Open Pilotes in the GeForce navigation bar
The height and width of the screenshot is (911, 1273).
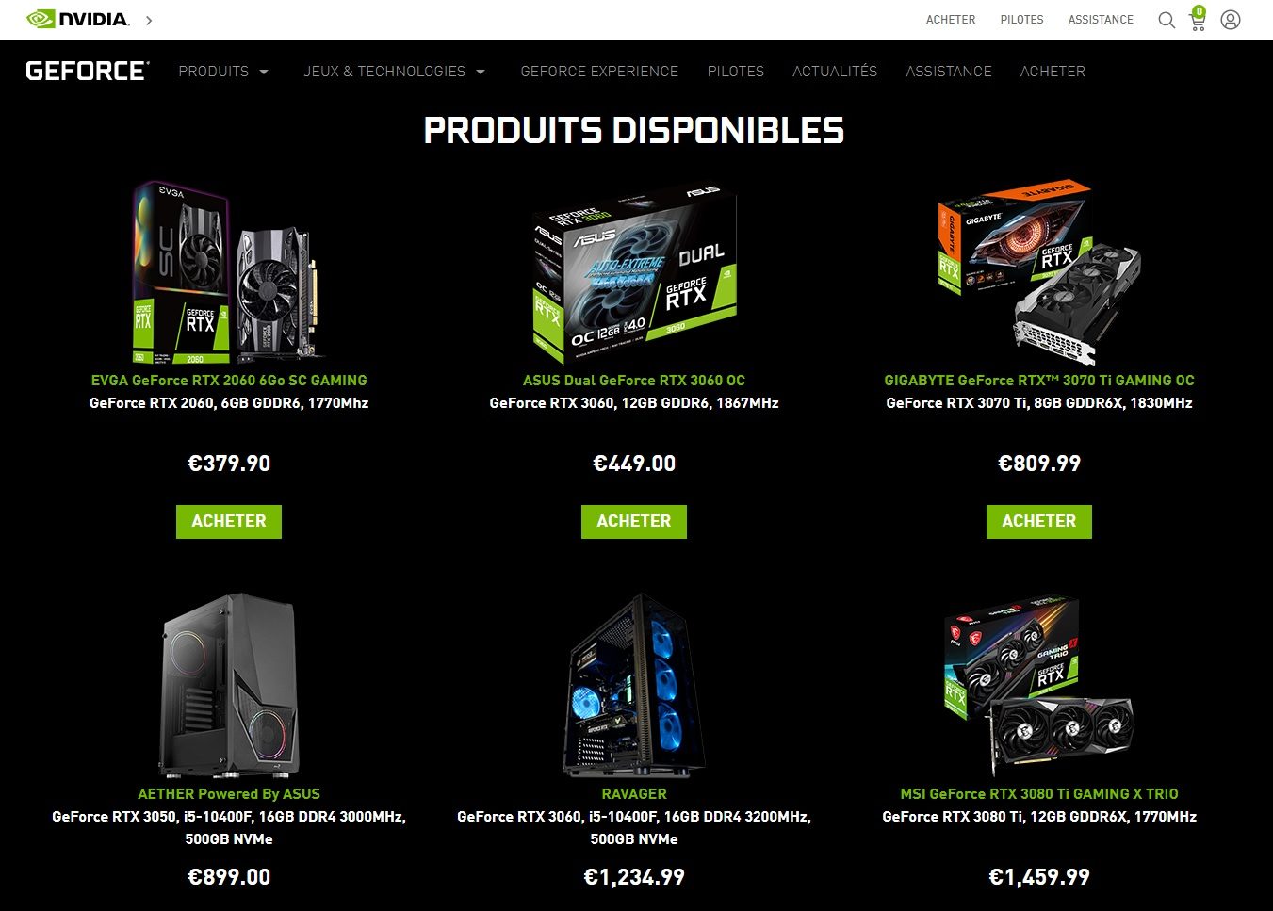click(x=736, y=72)
